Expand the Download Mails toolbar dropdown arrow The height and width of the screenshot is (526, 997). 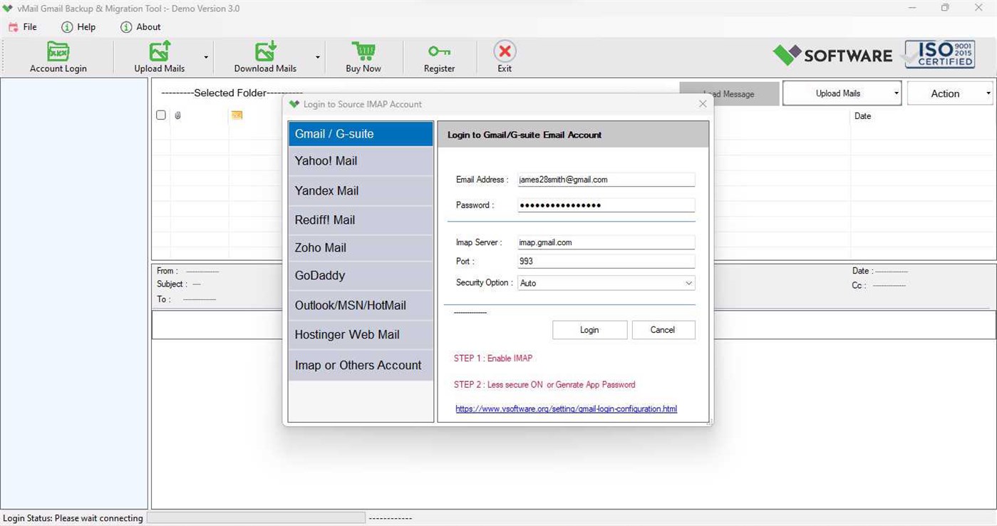pos(317,57)
